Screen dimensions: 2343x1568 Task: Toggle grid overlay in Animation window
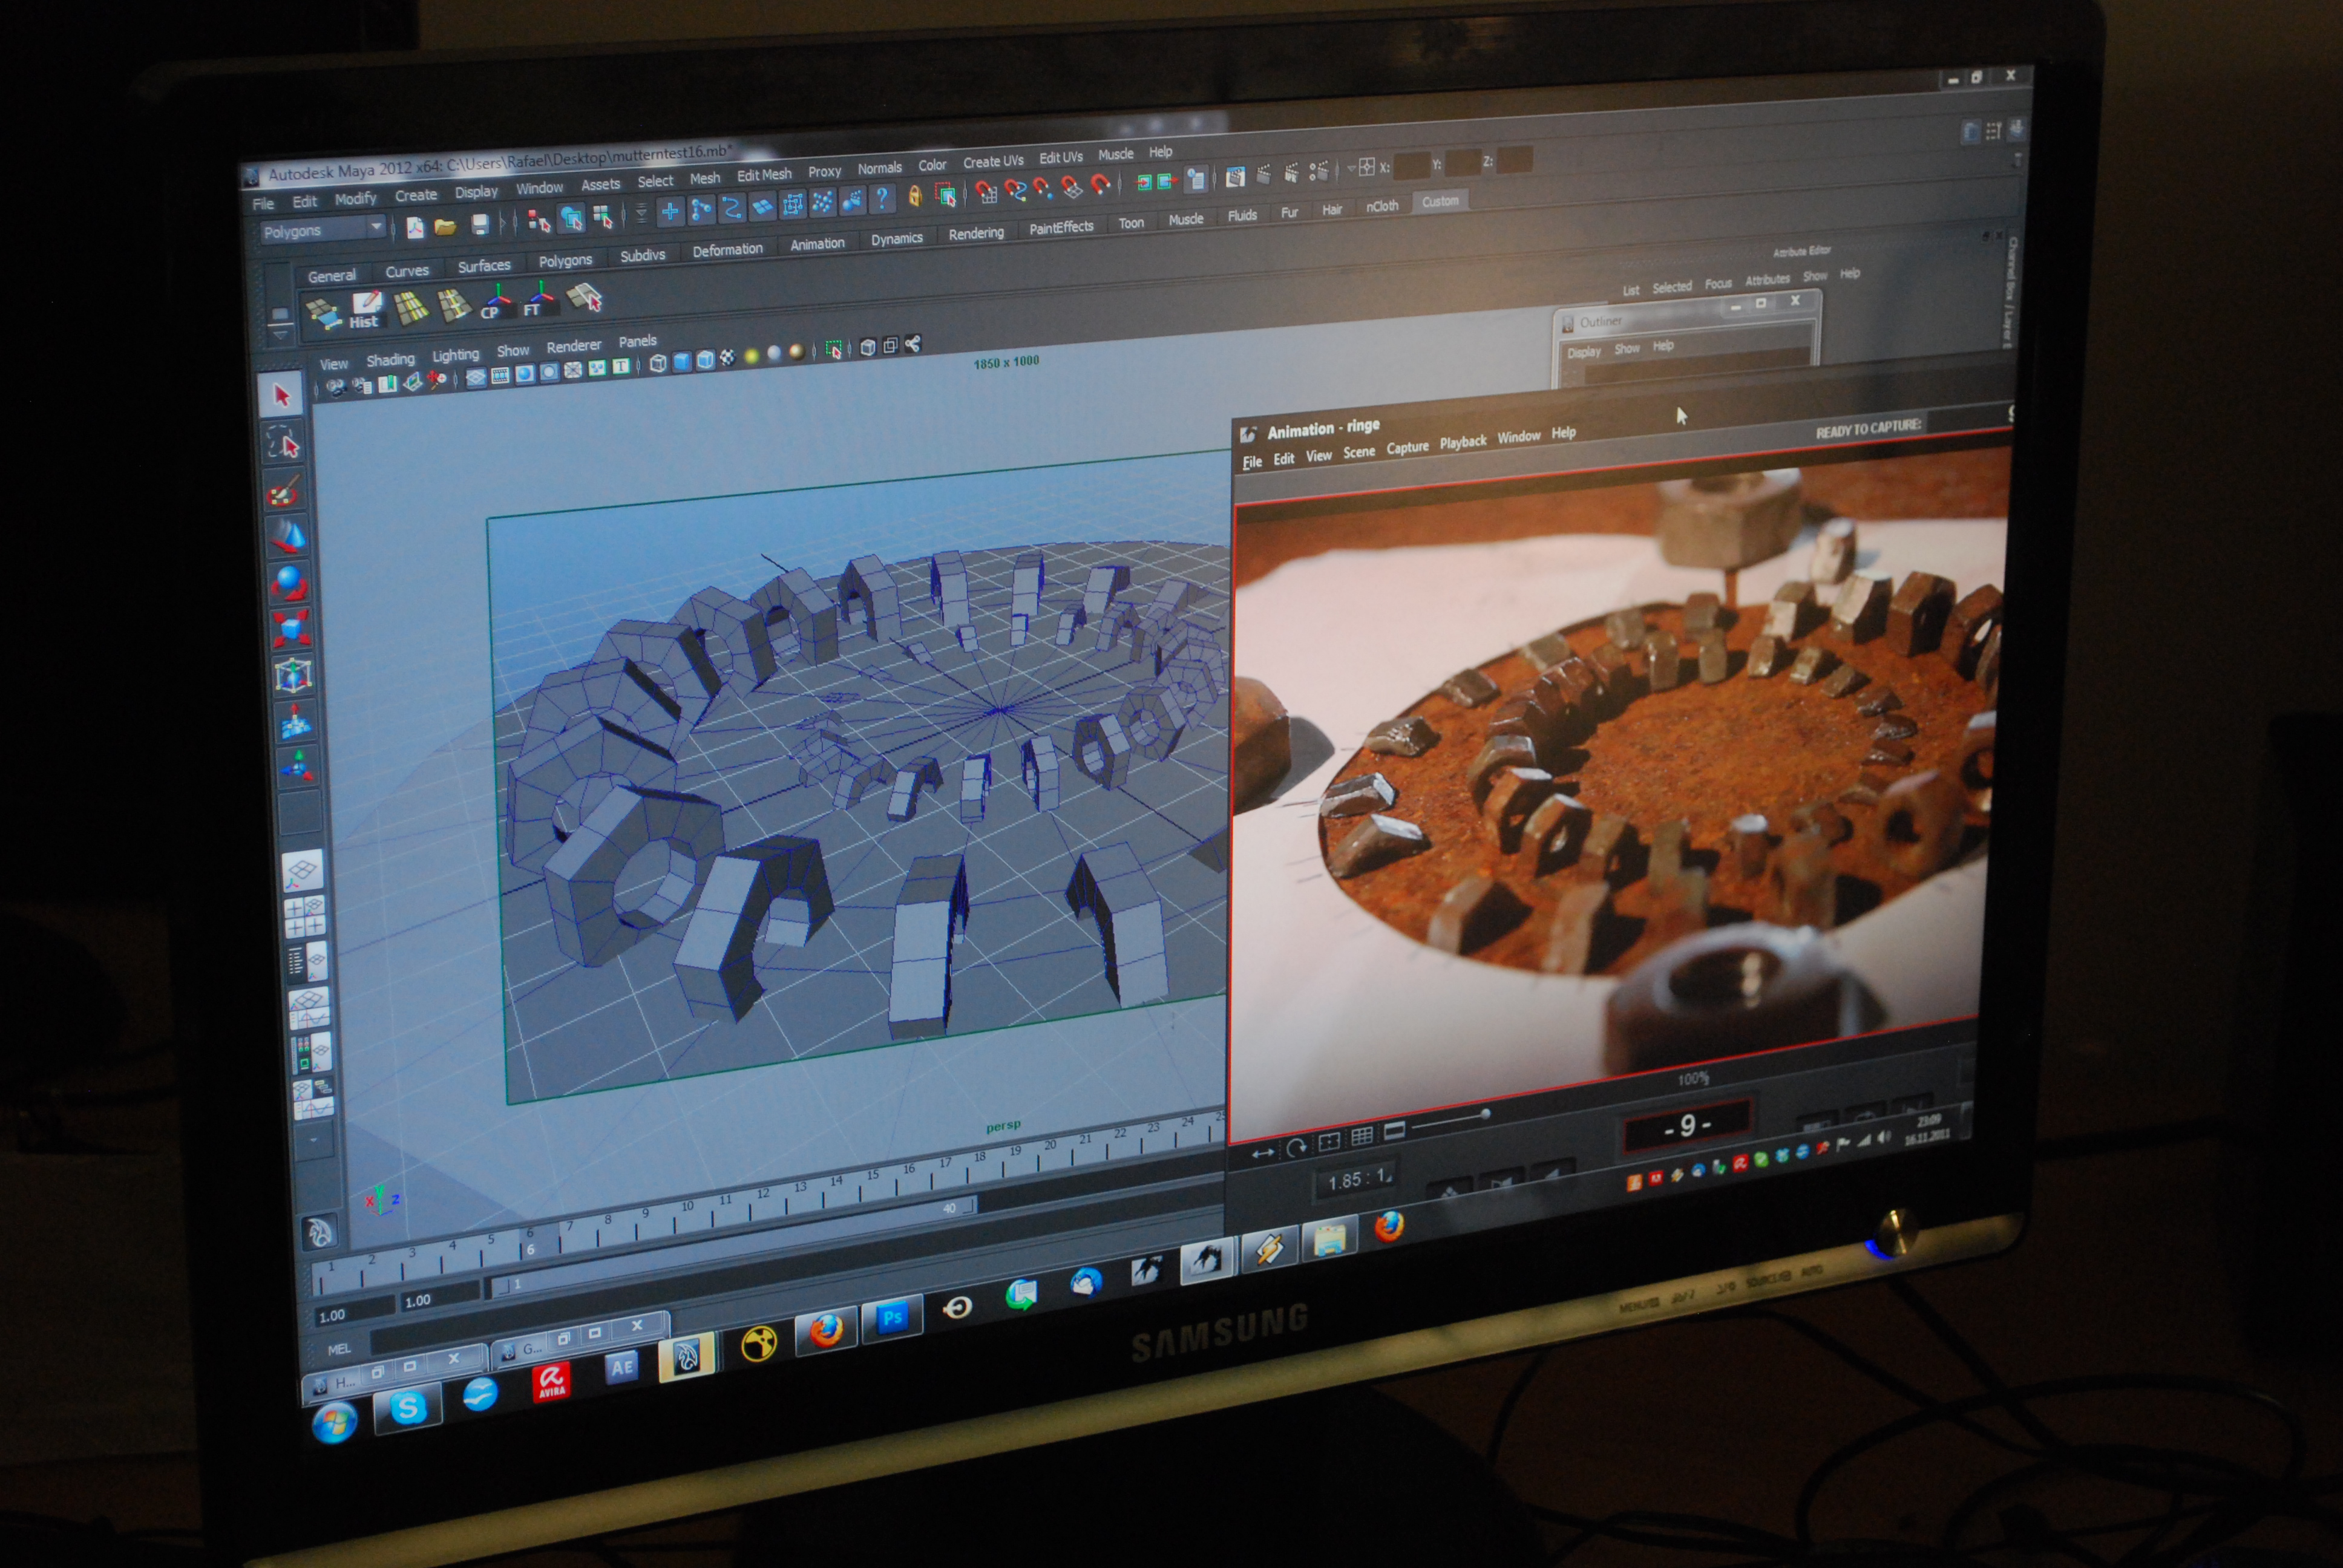(x=1362, y=1137)
